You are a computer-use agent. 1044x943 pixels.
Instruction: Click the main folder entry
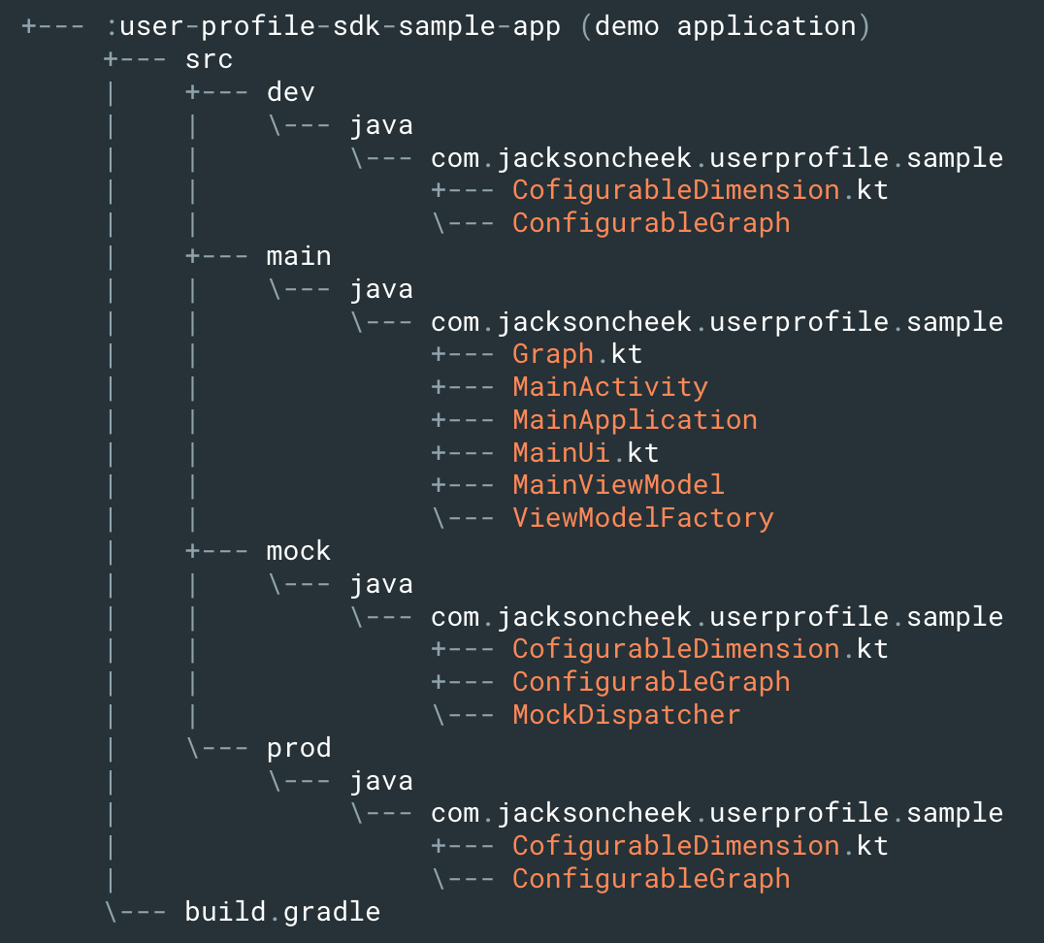tap(298, 255)
